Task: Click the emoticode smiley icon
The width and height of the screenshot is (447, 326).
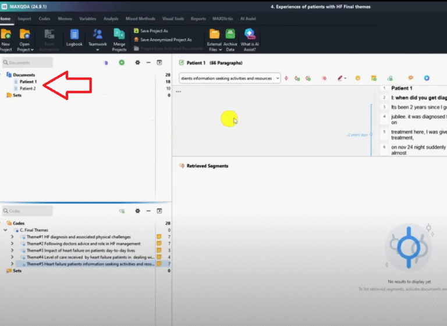Action: click(358, 78)
